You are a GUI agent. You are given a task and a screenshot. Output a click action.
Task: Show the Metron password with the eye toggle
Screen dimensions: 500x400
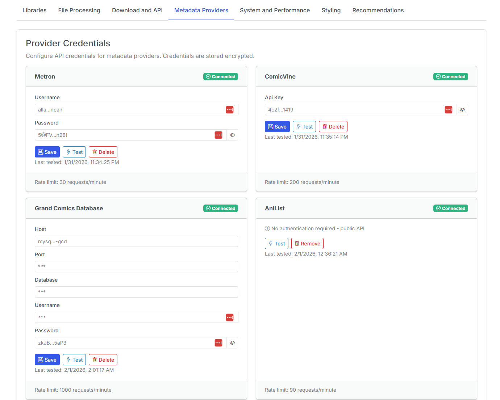232,135
